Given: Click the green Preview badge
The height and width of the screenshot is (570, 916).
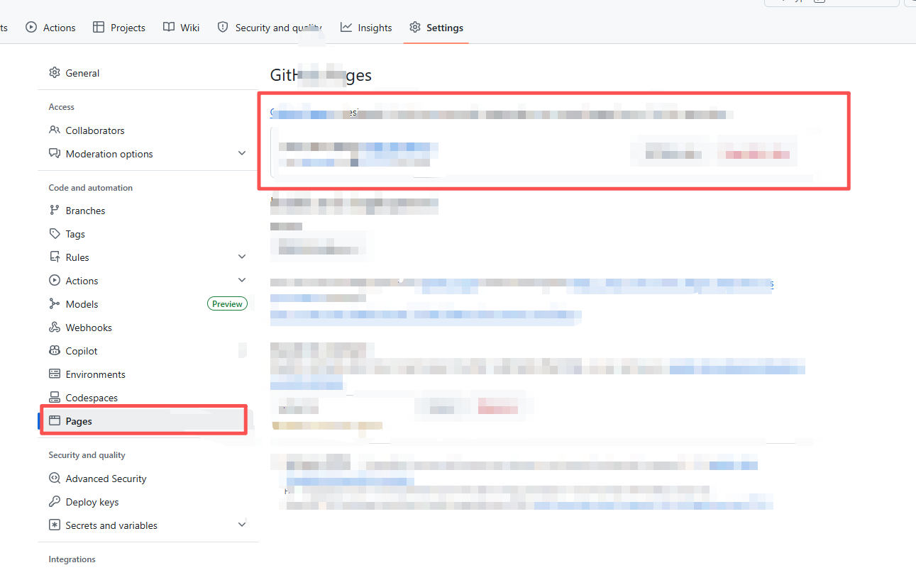Looking at the screenshot, I should pos(227,304).
